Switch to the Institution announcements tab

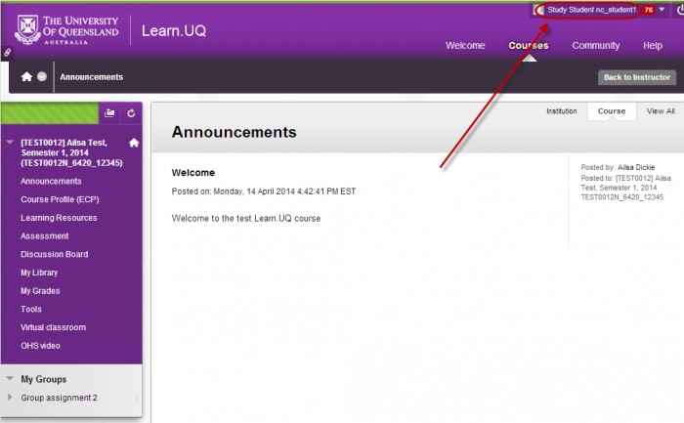pos(562,111)
